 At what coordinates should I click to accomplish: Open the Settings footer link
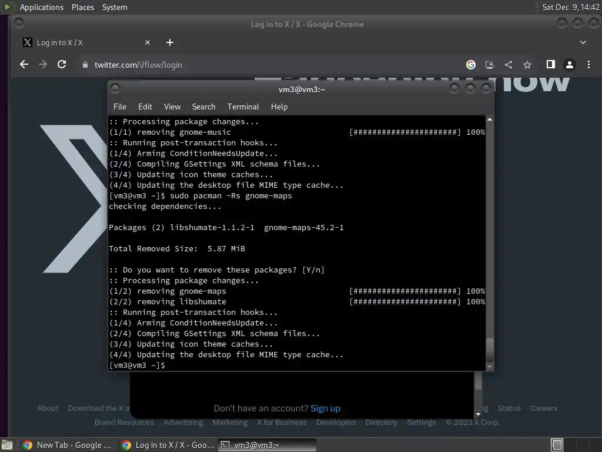[x=421, y=423]
